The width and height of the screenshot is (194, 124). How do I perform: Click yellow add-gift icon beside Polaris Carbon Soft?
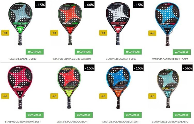[103, 96]
